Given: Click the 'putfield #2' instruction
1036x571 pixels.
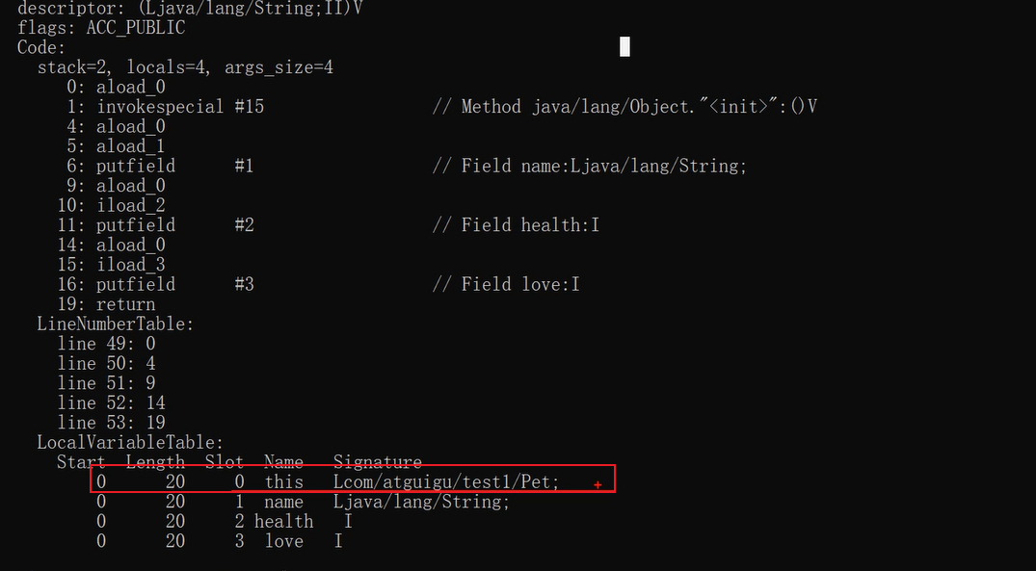Looking at the screenshot, I should tap(175, 225).
